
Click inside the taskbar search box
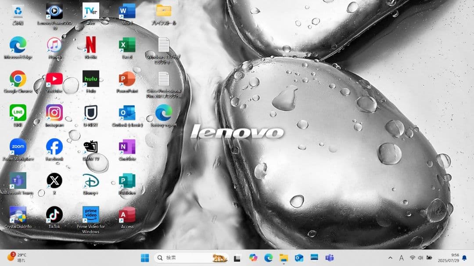pos(184,258)
